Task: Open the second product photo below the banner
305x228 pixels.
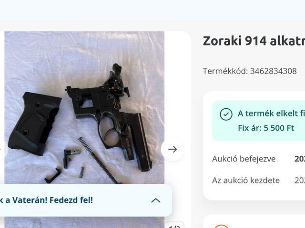Action: pos(84,222)
